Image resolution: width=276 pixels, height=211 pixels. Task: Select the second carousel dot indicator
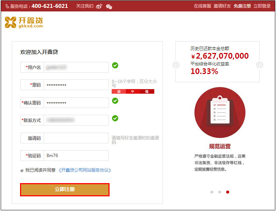pyautogui.click(x=220, y=192)
